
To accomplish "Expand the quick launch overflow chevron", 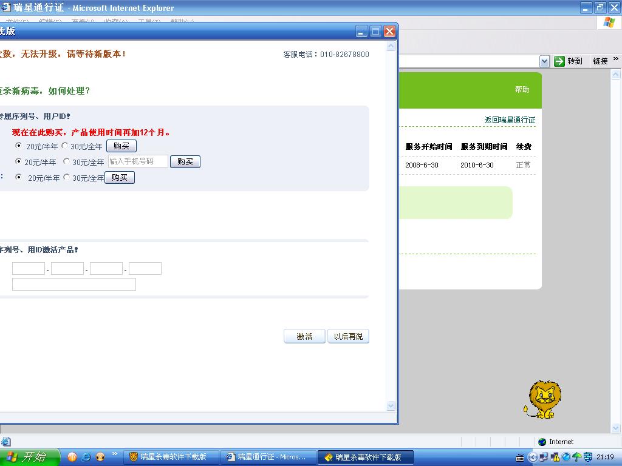I will coord(115,454).
